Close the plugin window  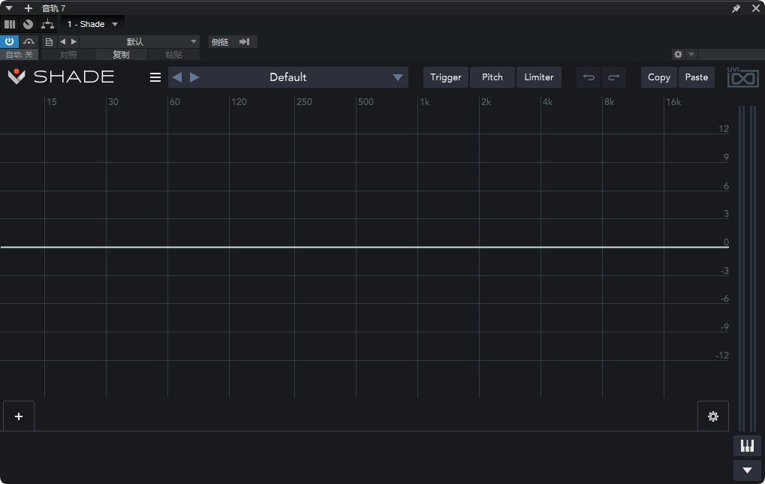click(x=756, y=8)
